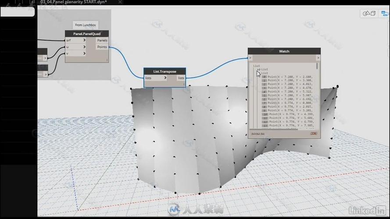Click list level indicators at Watch bottom

pos(258,134)
